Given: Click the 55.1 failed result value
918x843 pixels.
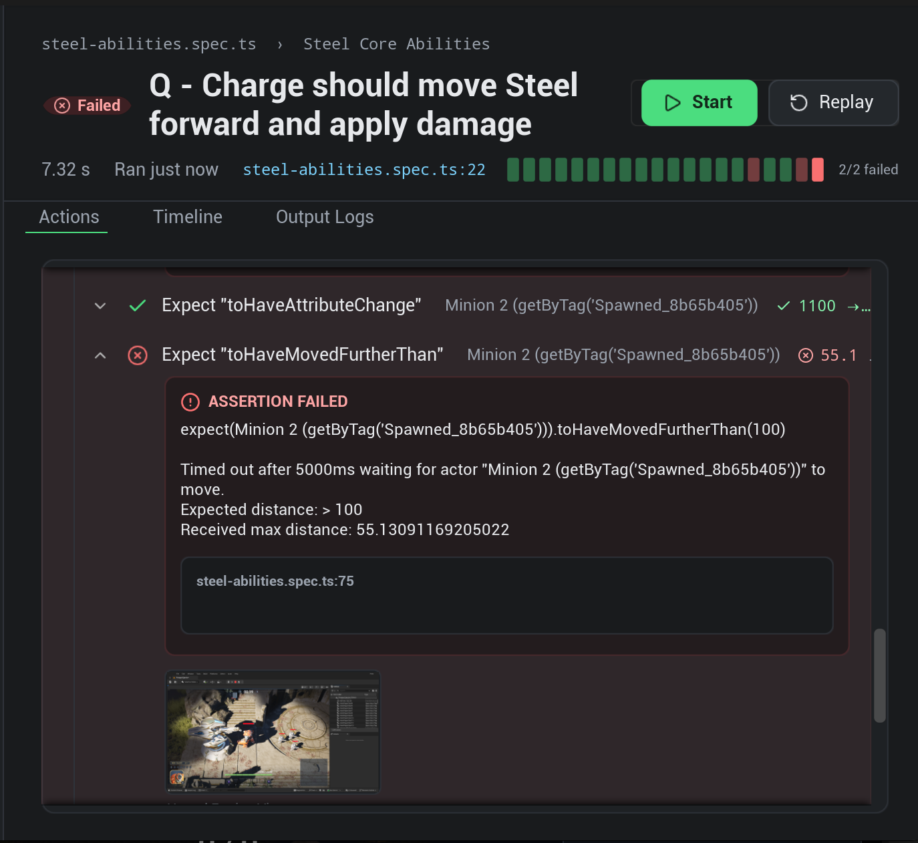Looking at the screenshot, I should tap(838, 355).
